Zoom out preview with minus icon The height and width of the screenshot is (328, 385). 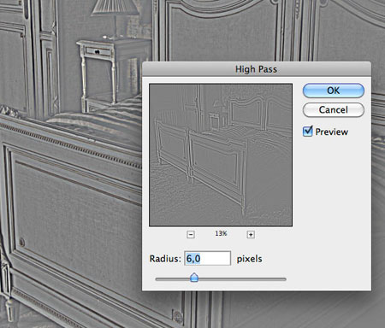tap(191, 235)
